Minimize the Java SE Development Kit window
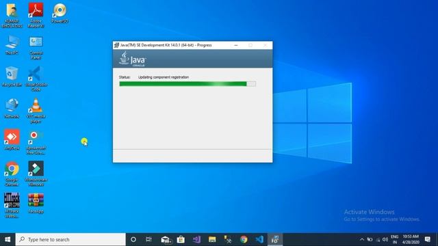The image size is (438, 246). [x=236, y=45]
